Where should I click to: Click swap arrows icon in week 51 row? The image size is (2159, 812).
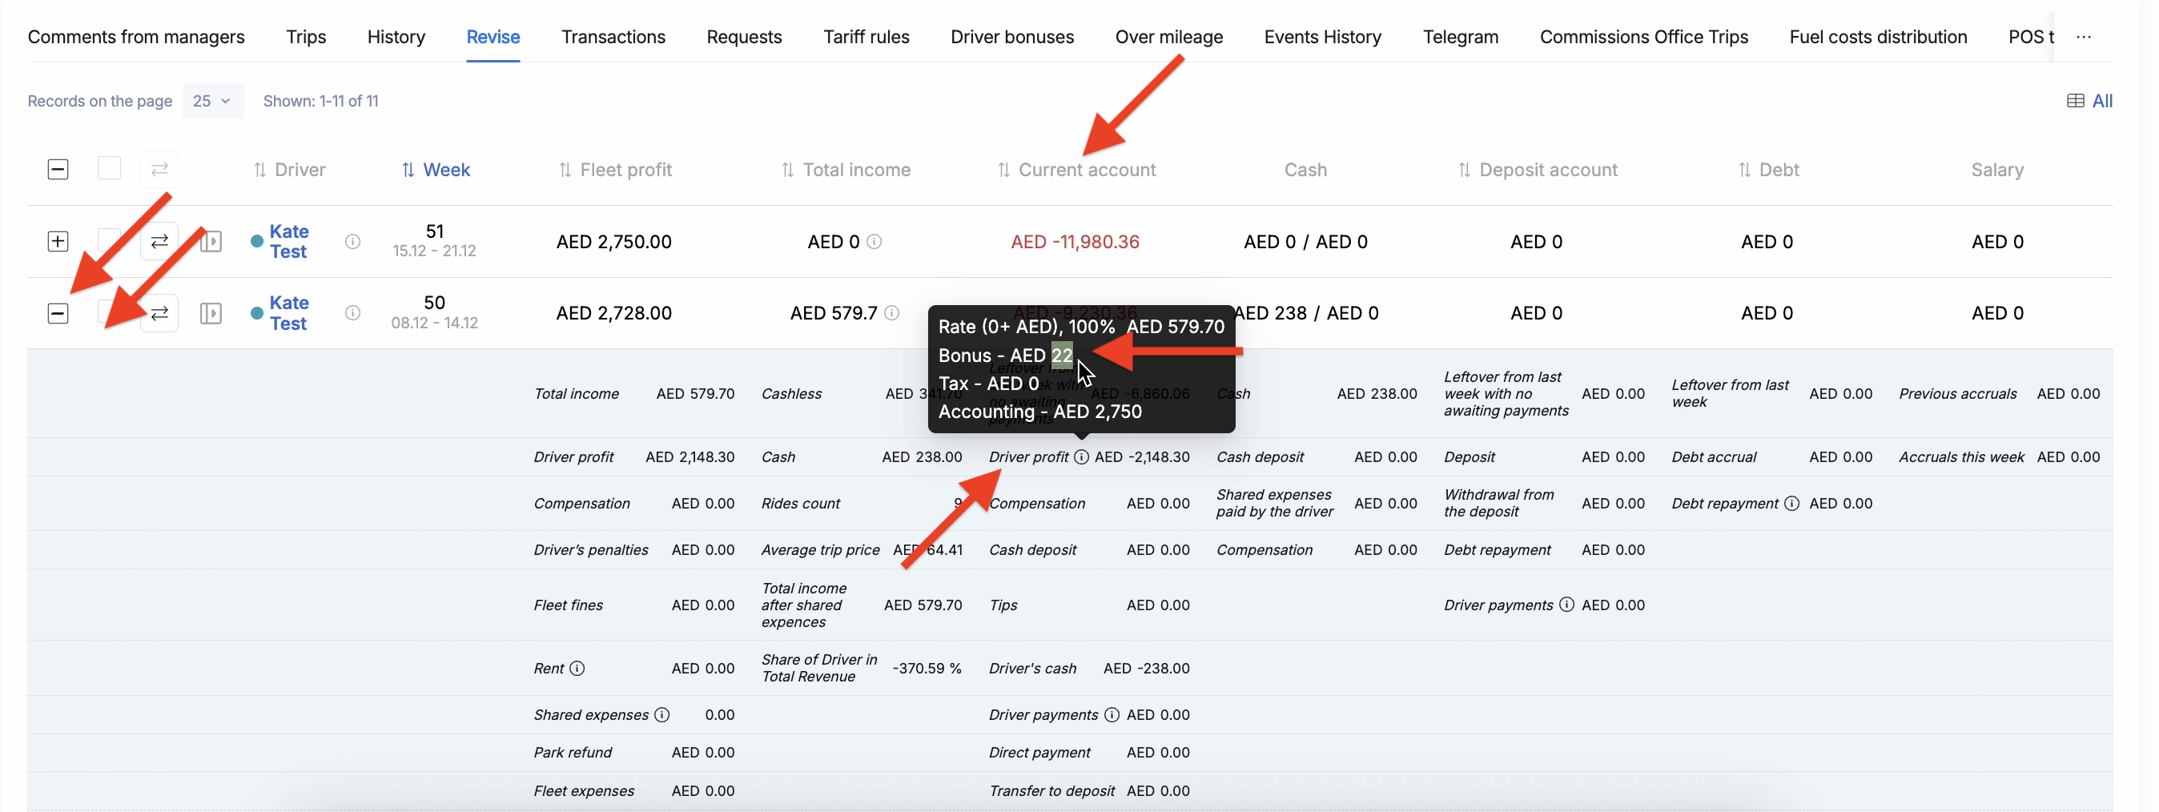tap(159, 242)
